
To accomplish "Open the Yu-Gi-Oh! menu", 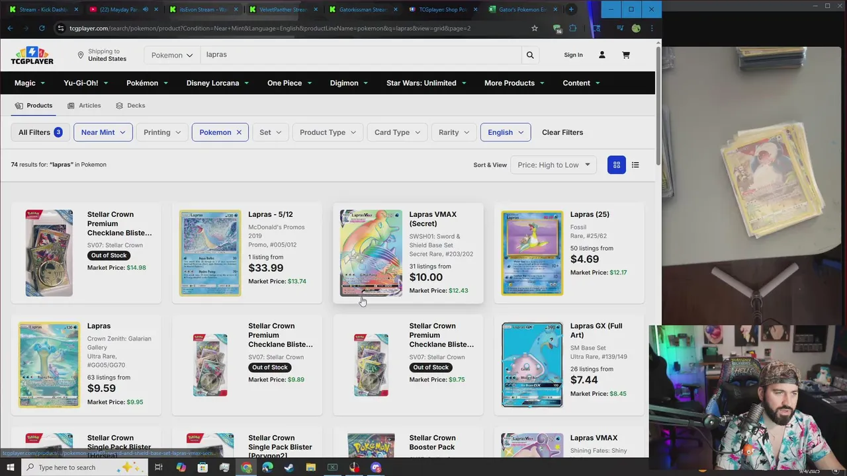I will (85, 83).
